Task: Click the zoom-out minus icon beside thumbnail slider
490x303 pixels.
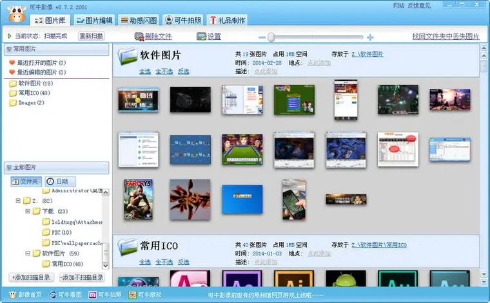Action: pos(262,37)
